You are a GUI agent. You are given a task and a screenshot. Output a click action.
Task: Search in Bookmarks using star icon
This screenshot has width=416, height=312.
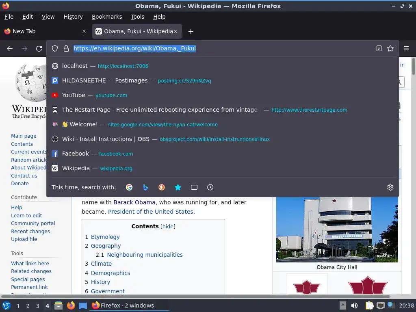[x=178, y=187]
